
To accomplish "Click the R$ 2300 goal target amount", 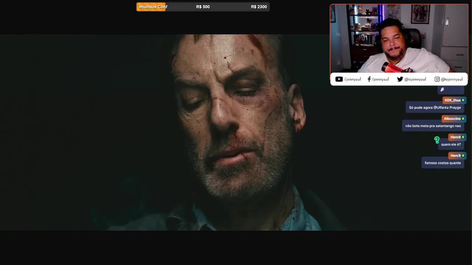I will pos(259,7).
